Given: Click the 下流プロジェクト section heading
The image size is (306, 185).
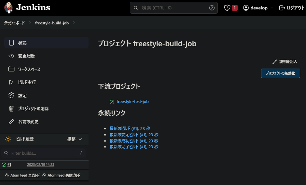Looking at the screenshot, I should (x=119, y=86).
